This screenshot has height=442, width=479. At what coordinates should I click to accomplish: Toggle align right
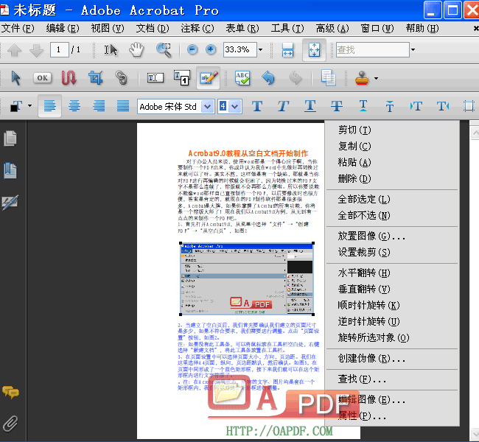click(99, 105)
